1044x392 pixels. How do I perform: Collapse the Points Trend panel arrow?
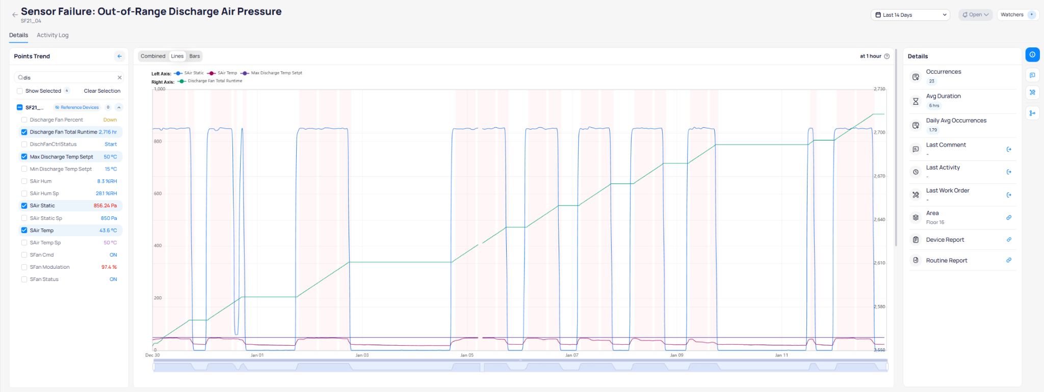119,57
